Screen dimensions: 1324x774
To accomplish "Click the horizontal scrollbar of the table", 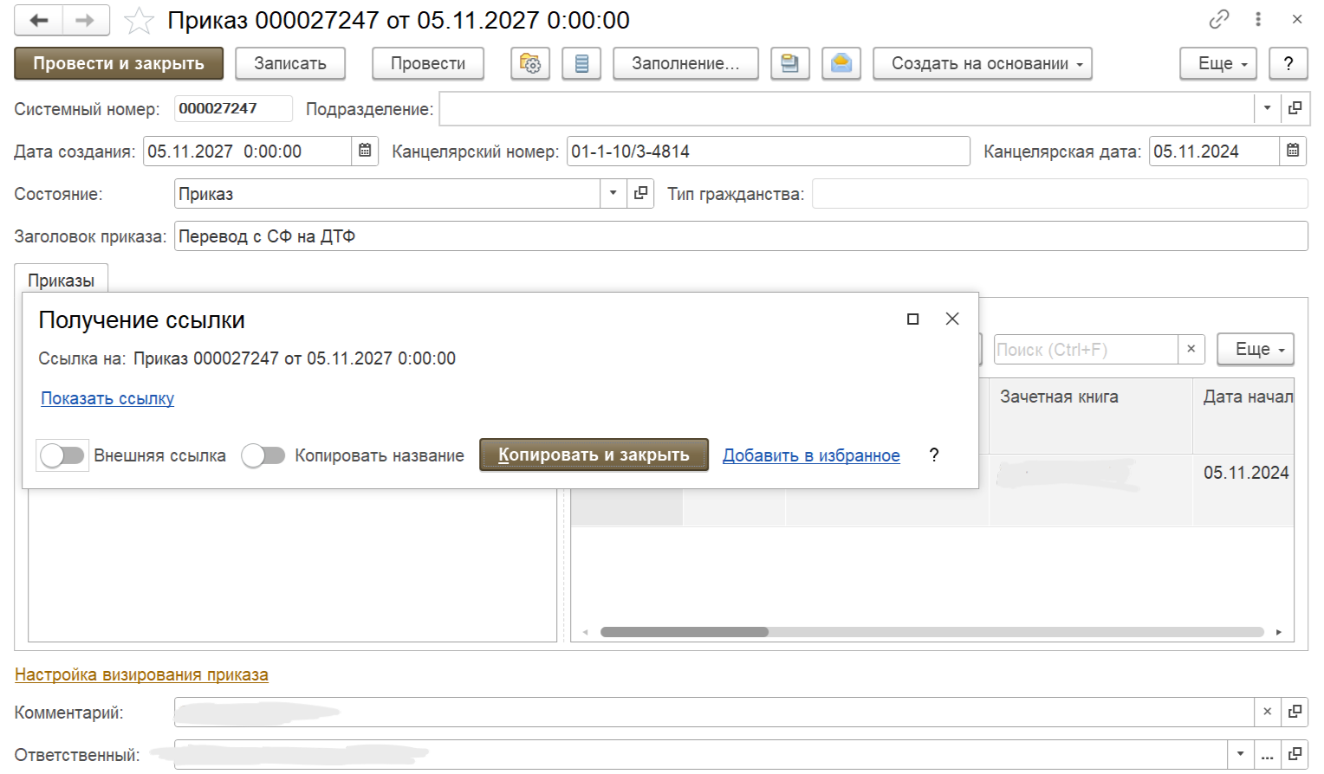I will tap(931, 632).
